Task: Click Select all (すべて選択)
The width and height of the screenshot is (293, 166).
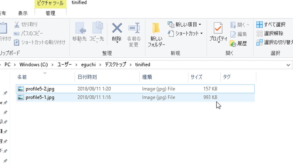Action: coord(271,24)
